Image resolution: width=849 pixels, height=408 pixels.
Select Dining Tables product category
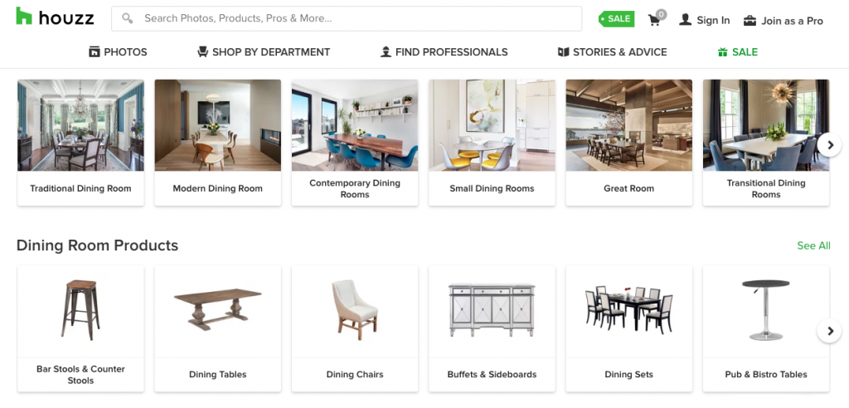tap(218, 328)
